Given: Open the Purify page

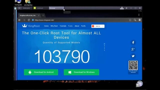Looking at the screenshot, I should click(x=83, y=26).
